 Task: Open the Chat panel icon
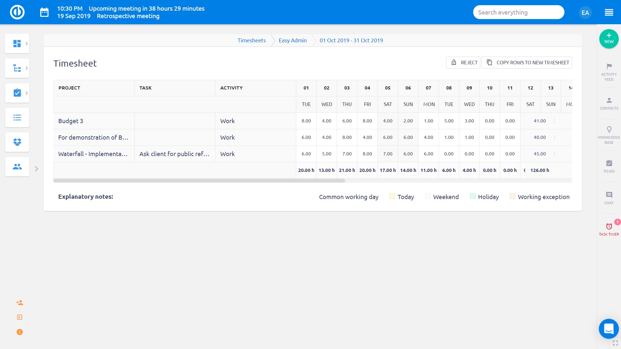609,195
